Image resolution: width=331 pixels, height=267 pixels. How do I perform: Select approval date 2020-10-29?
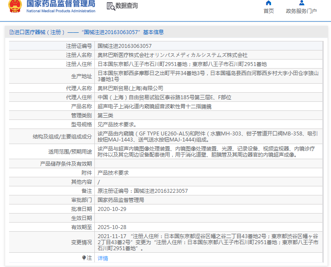112,209
